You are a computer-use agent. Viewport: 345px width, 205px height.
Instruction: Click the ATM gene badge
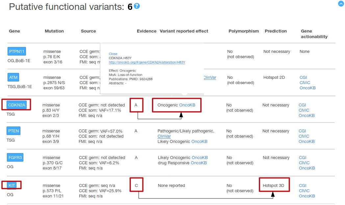pyautogui.click(x=13, y=78)
